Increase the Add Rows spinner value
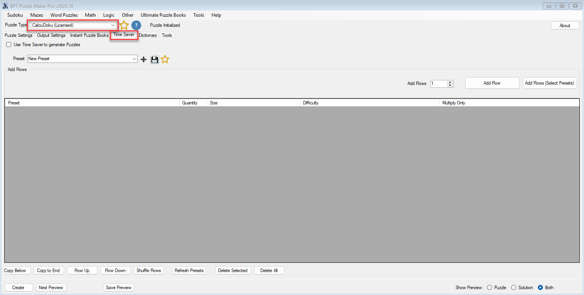This screenshot has height=295, width=584. tap(450, 82)
